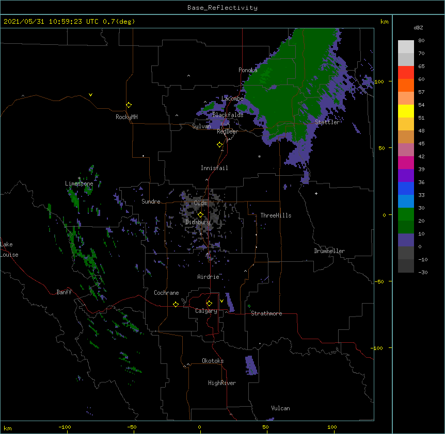
Task: Select the HighRiver label
Action: 222,383
